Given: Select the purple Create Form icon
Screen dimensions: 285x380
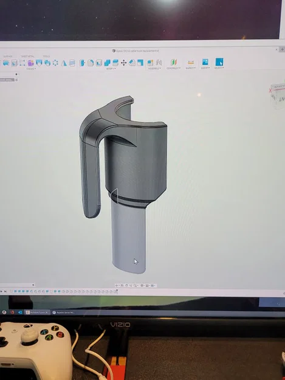Looking at the screenshot, I should tap(30, 63).
